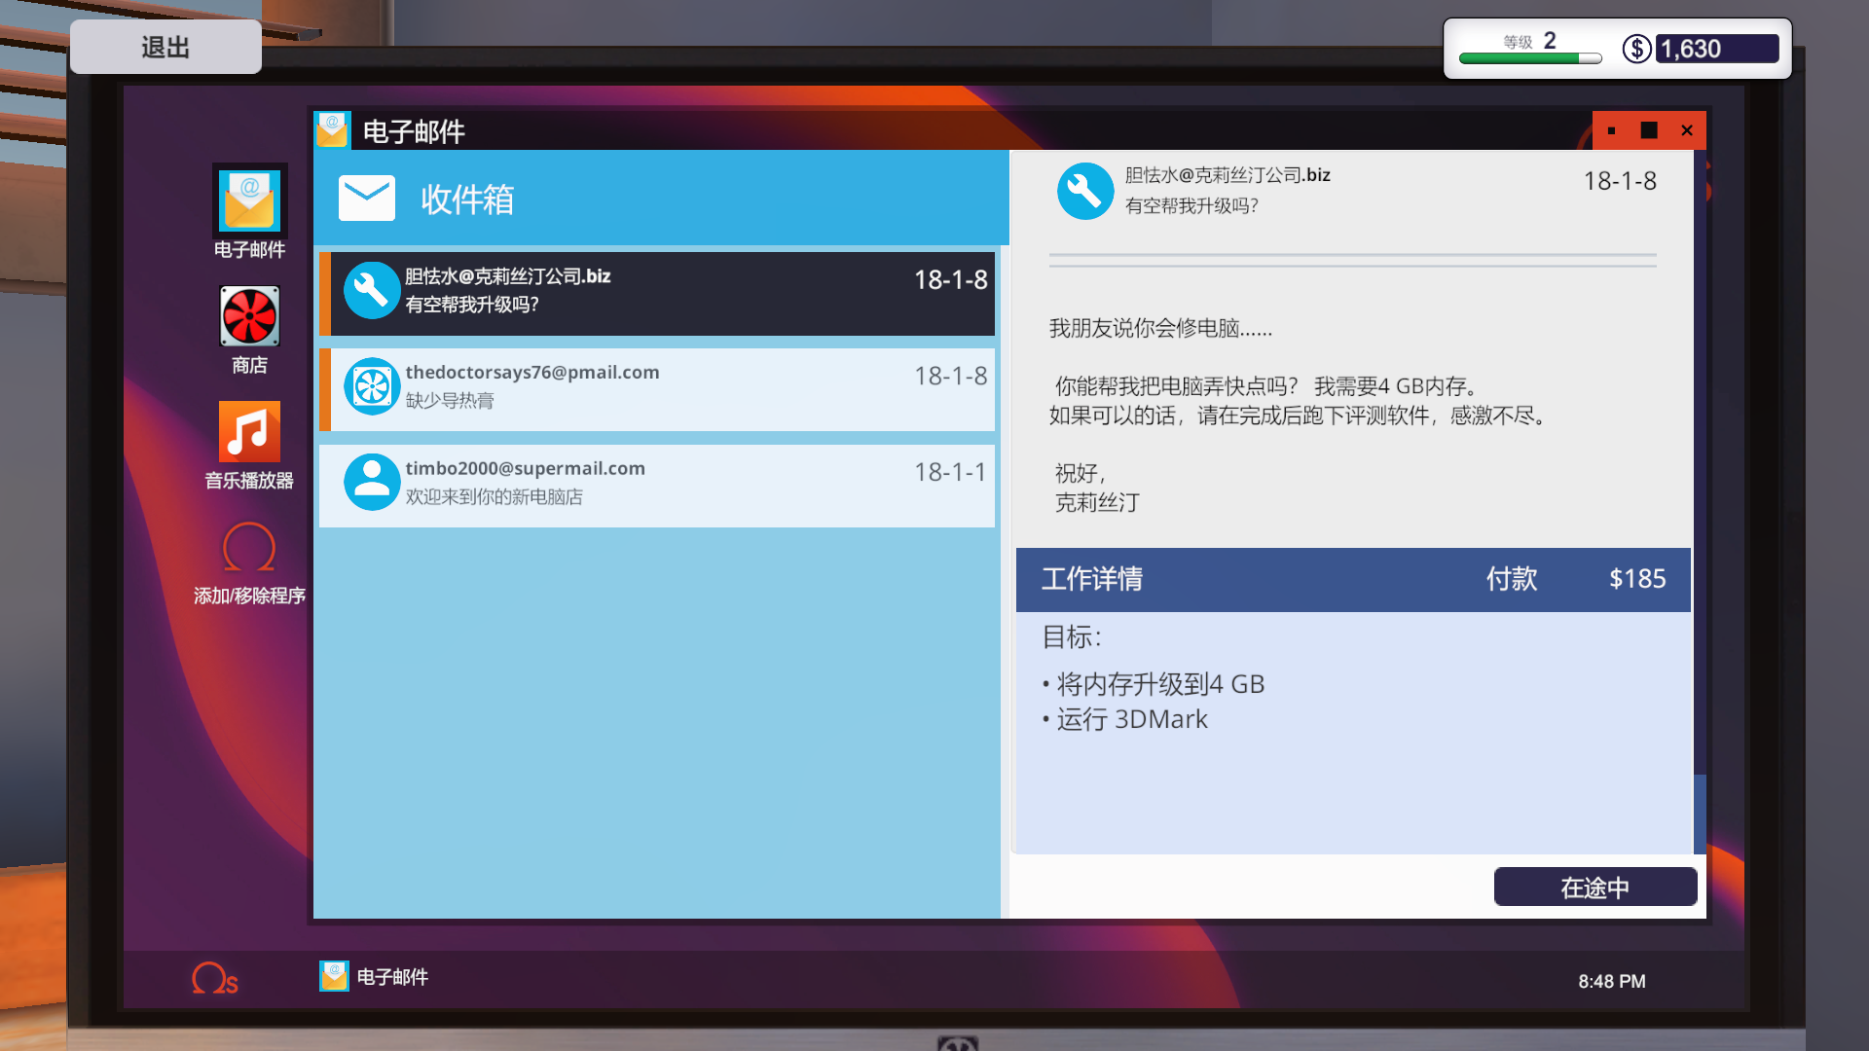
Task: Click the person avatar in welcome email
Action: tap(372, 482)
